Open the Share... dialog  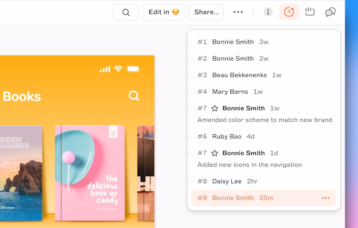tap(206, 12)
